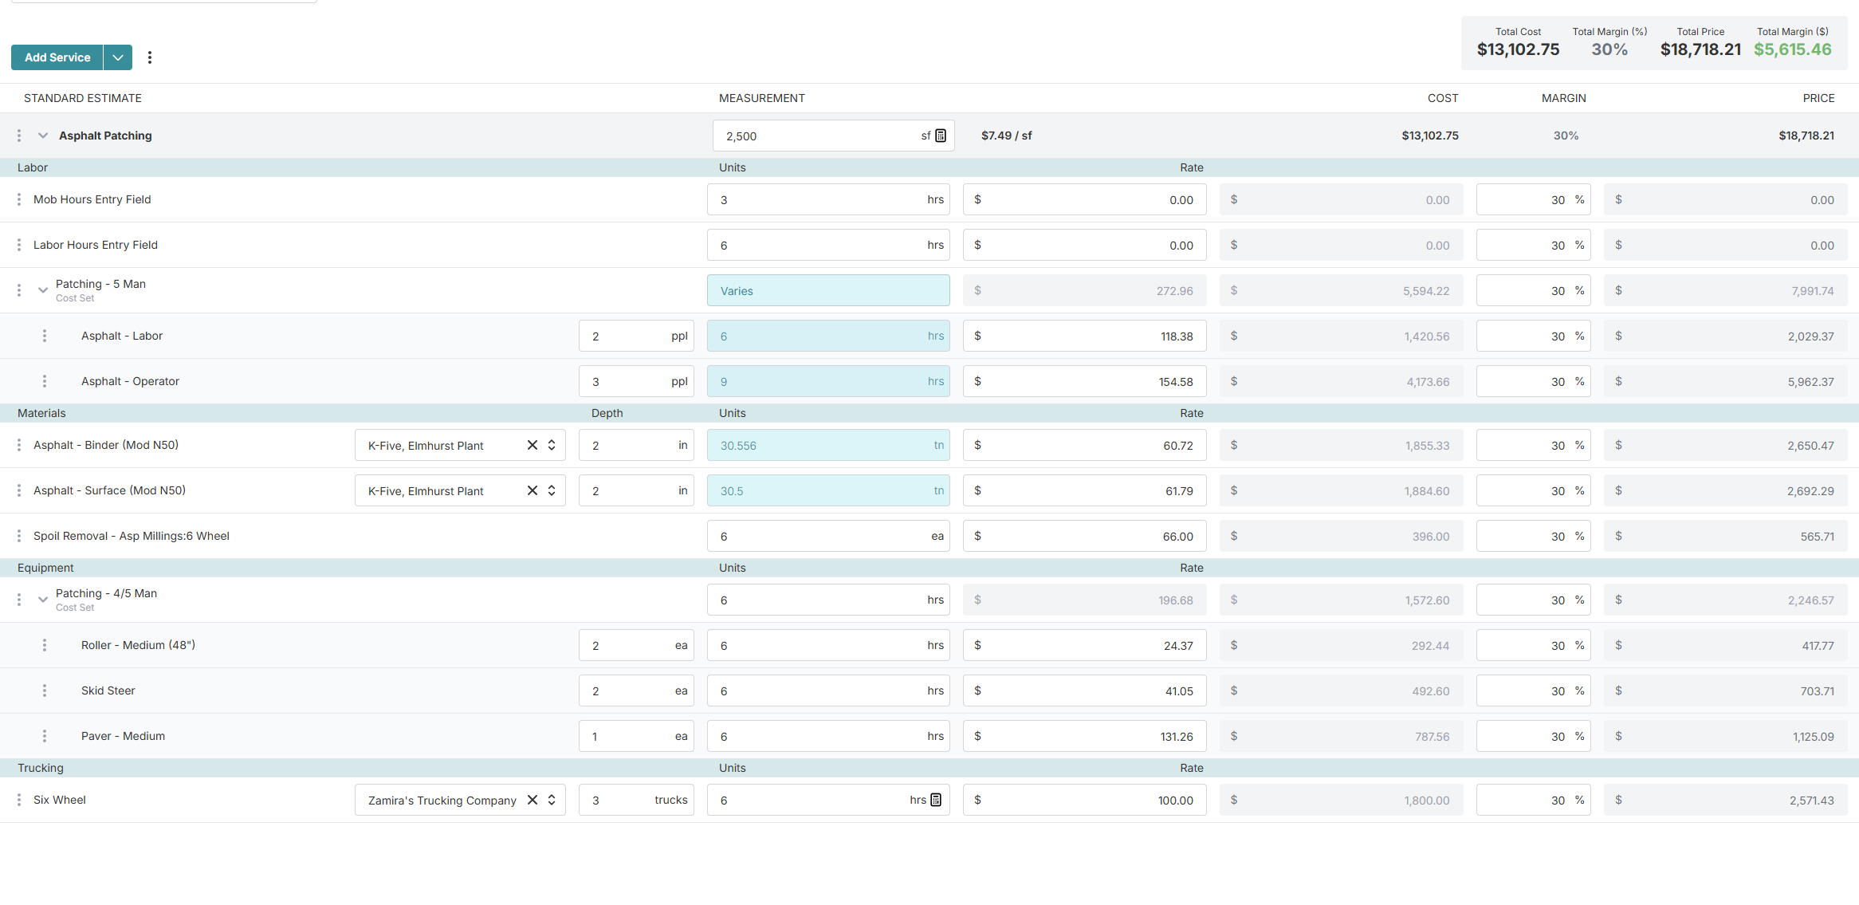Click the $7.49 / sf unit price
This screenshot has width=1859, height=905.
(x=1006, y=136)
